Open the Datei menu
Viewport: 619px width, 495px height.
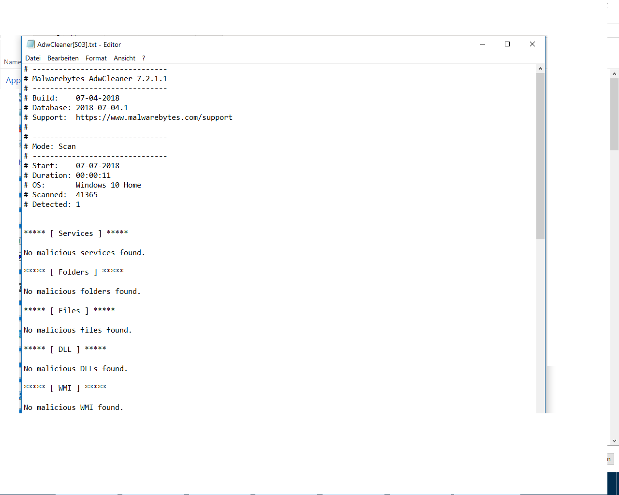(x=33, y=58)
